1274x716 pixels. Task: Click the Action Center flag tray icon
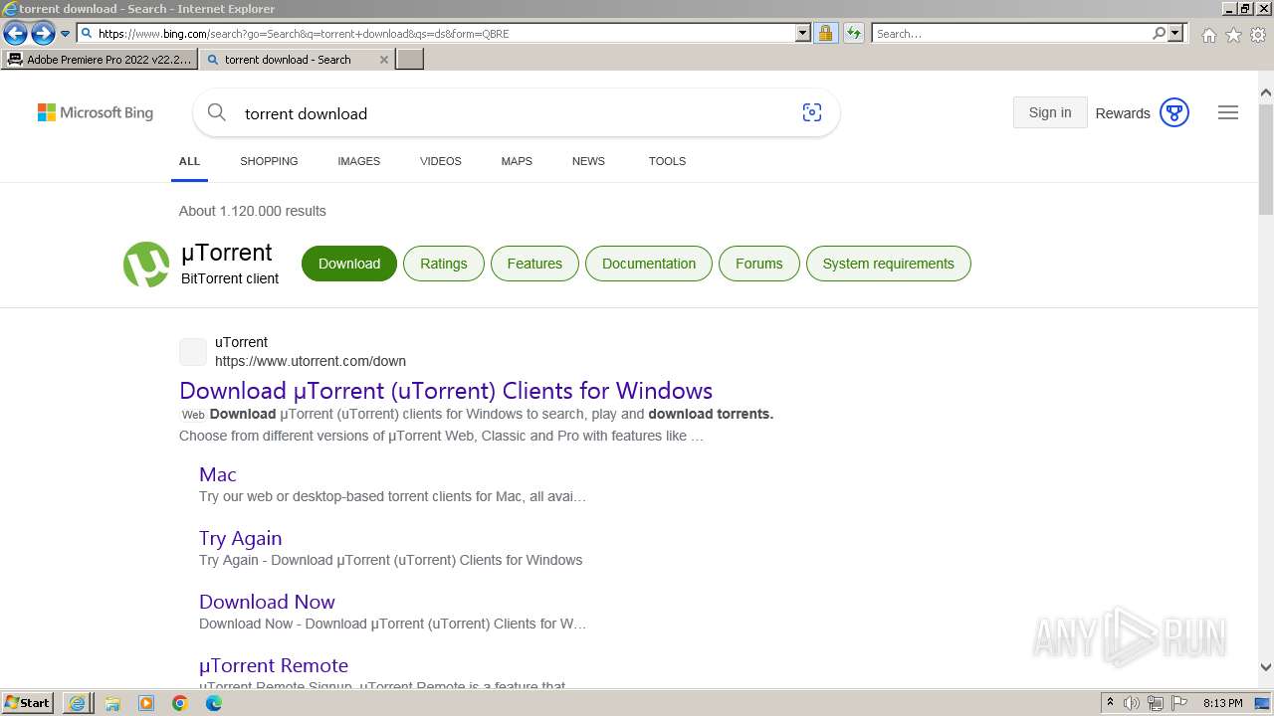coord(1179,703)
